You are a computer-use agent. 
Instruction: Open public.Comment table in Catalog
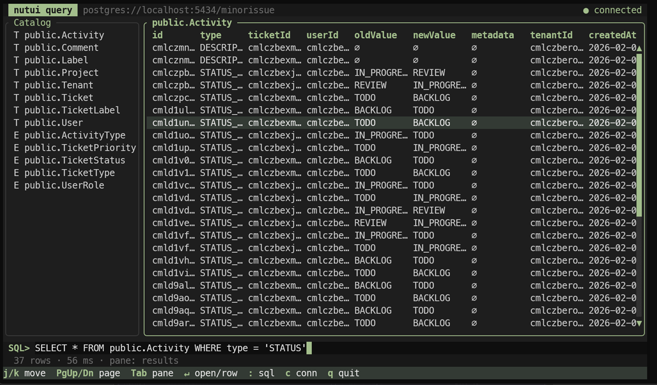[x=56, y=48]
